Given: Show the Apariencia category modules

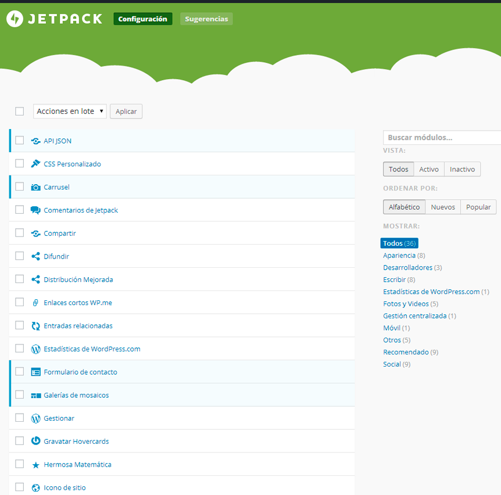Looking at the screenshot, I should pyautogui.click(x=399, y=256).
